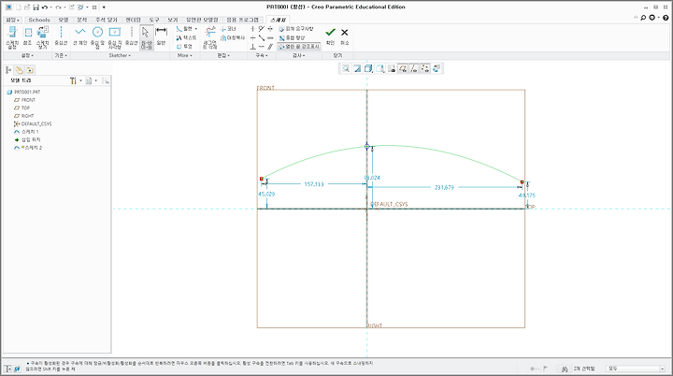Toggle 열린 끝 강조표시 highlight open ends
Image resolution: width=673 pixels, height=376 pixels.
click(299, 47)
